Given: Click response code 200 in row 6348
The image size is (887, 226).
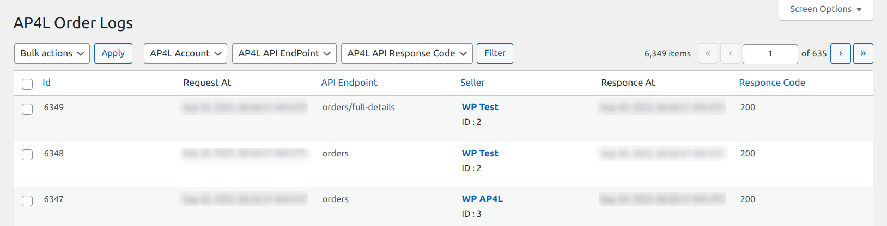Looking at the screenshot, I should [x=748, y=153].
